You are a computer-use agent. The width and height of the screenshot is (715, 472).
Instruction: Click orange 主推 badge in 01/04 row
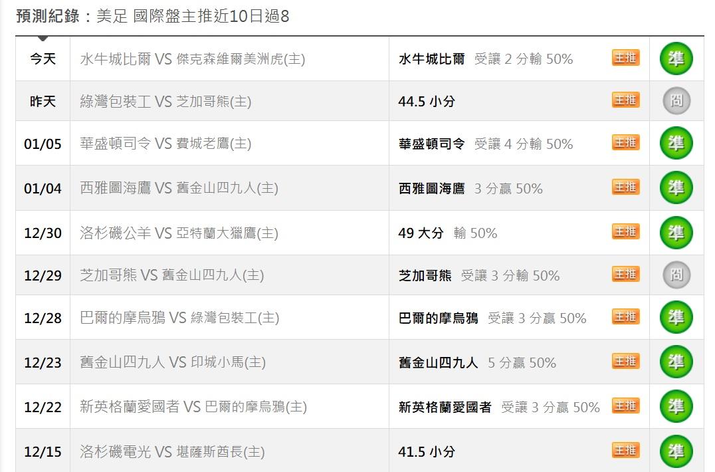tap(625, 187)
